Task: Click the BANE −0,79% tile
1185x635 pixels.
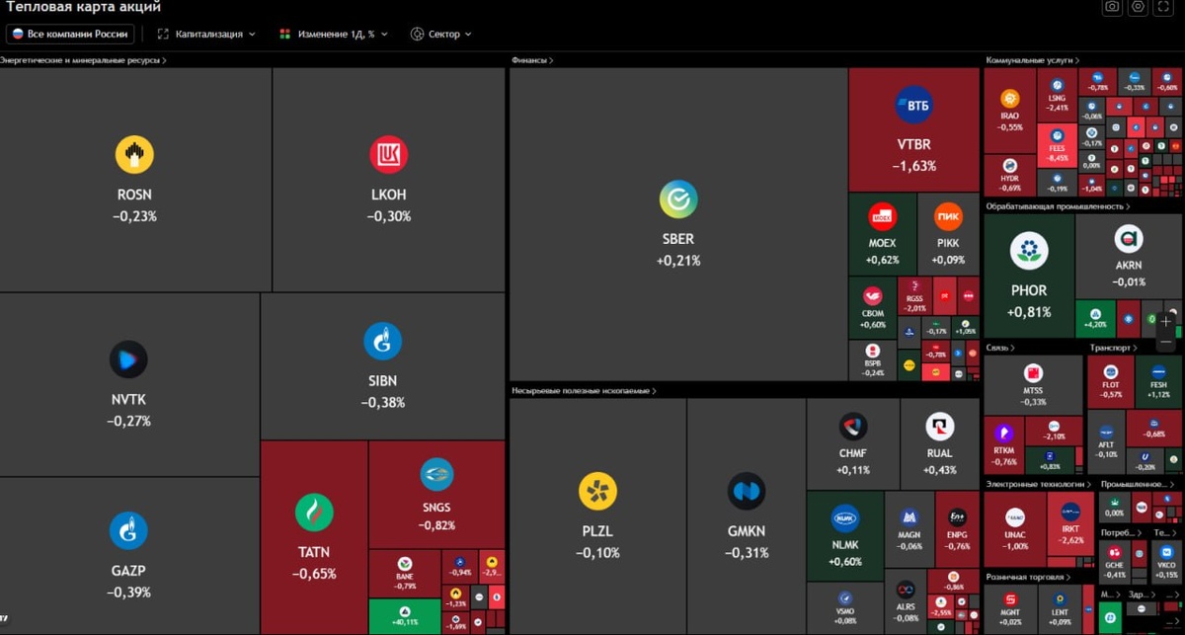Action: point(405,574)
